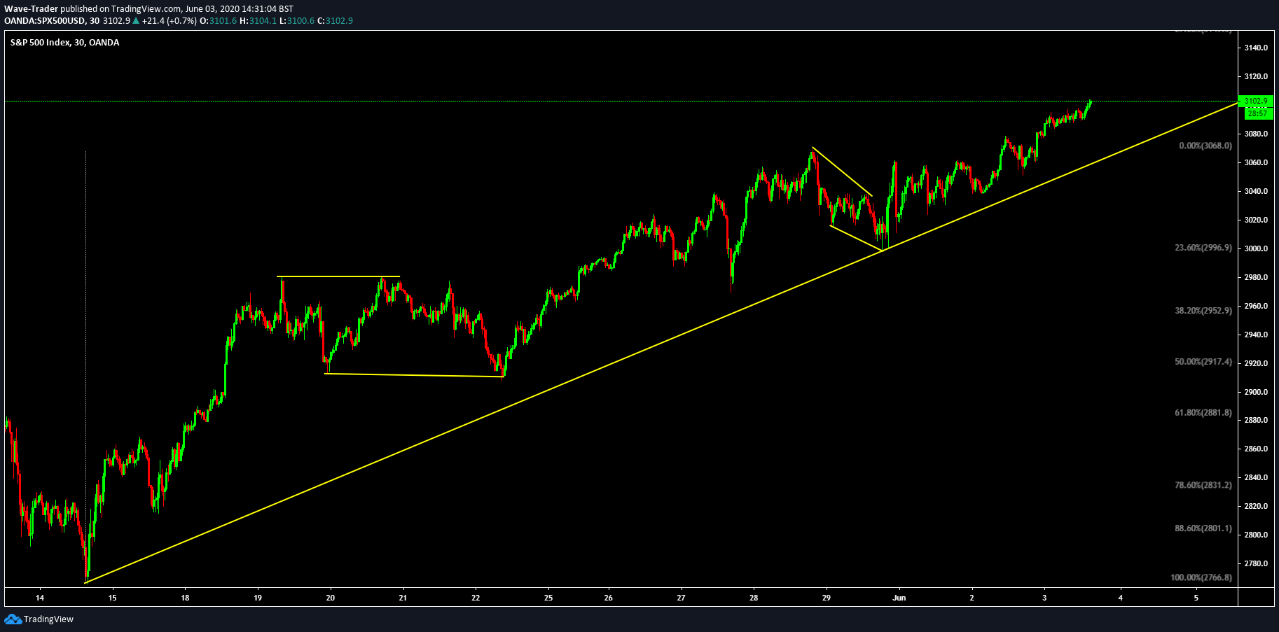This screenshot has height=632, width=1279.
Task: Click the OANDA:SPX500USD symbol text
Action: pos(44,21)
